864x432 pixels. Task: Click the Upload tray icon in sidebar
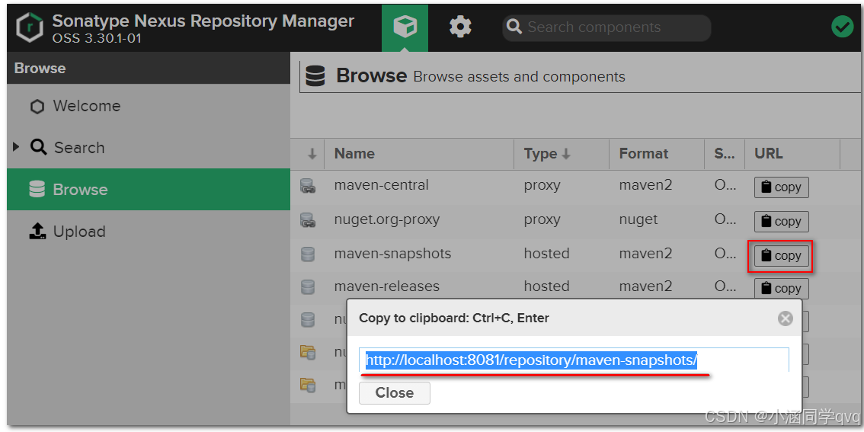(x=37, y=231)
